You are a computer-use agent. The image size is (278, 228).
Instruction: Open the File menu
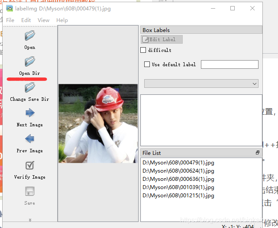point(10,20)
